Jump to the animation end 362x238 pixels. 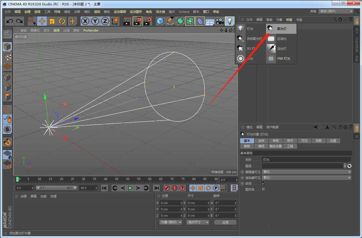pos(156,188)
